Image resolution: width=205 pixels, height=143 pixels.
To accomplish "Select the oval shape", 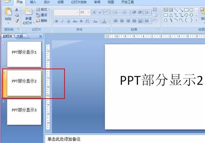I will pos(191,10).
